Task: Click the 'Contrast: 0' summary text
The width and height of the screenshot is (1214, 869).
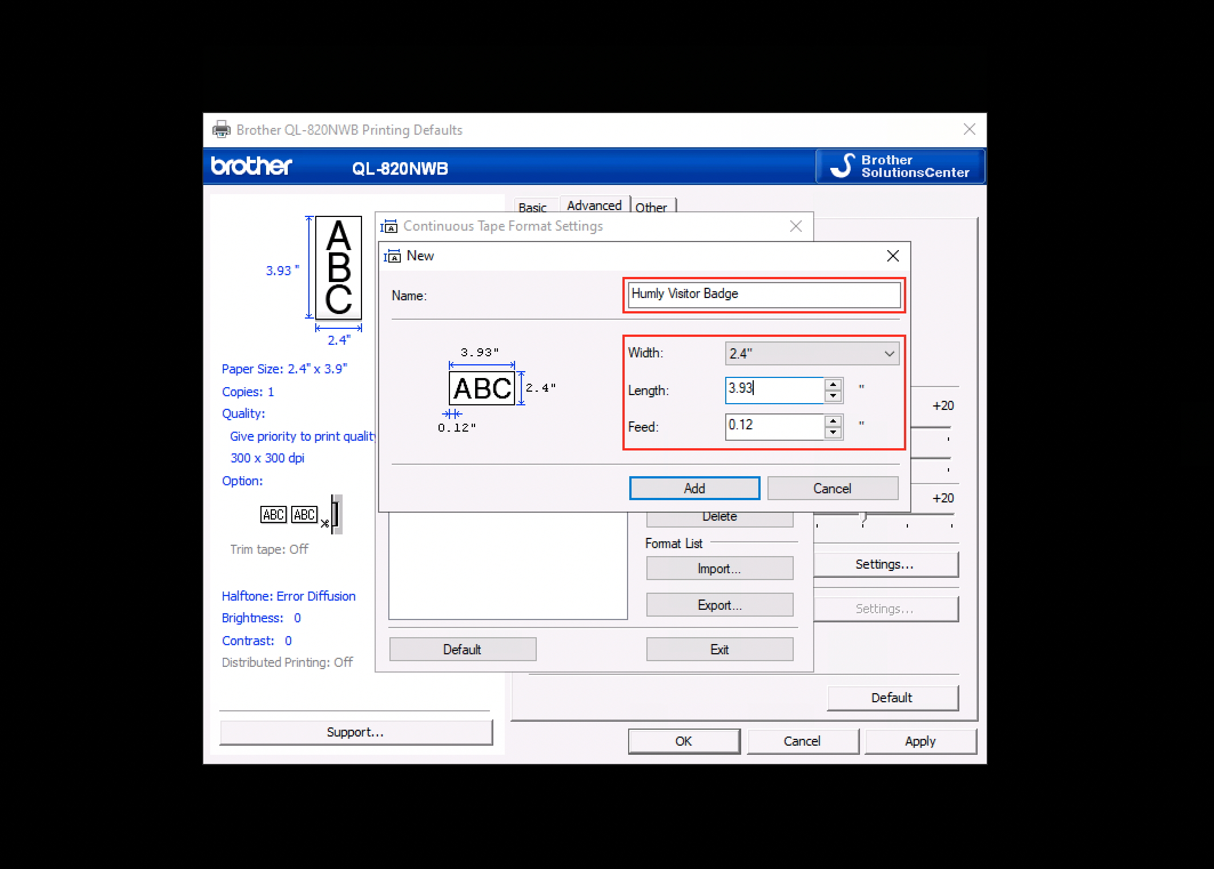Action: click(x=256, y=641)
